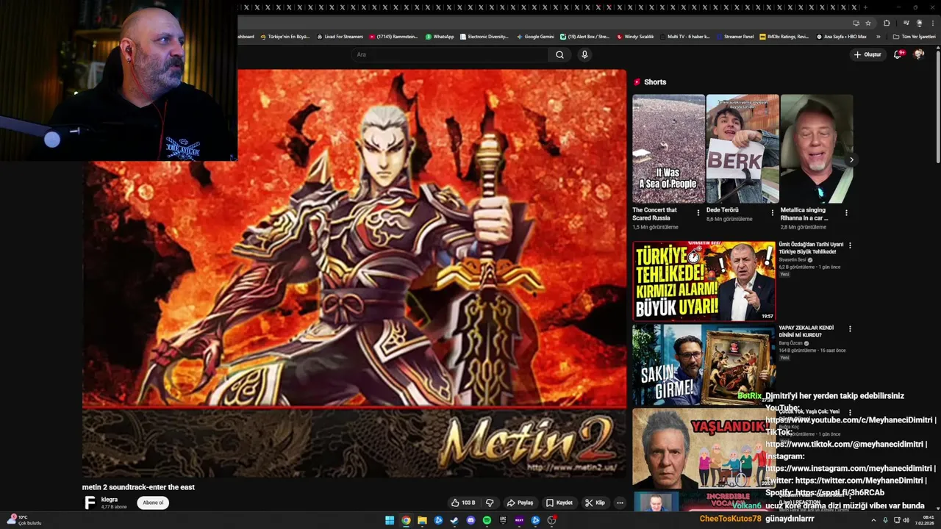
Task: Like the video with 103 B likes
Action: 463,503
